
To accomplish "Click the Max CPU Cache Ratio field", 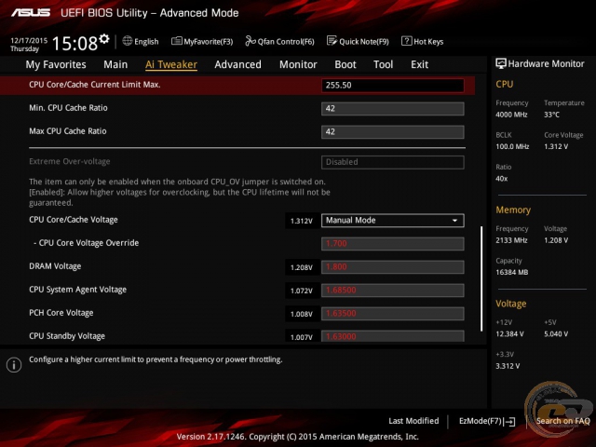I will pyautogui.click(x=393, y=132).
